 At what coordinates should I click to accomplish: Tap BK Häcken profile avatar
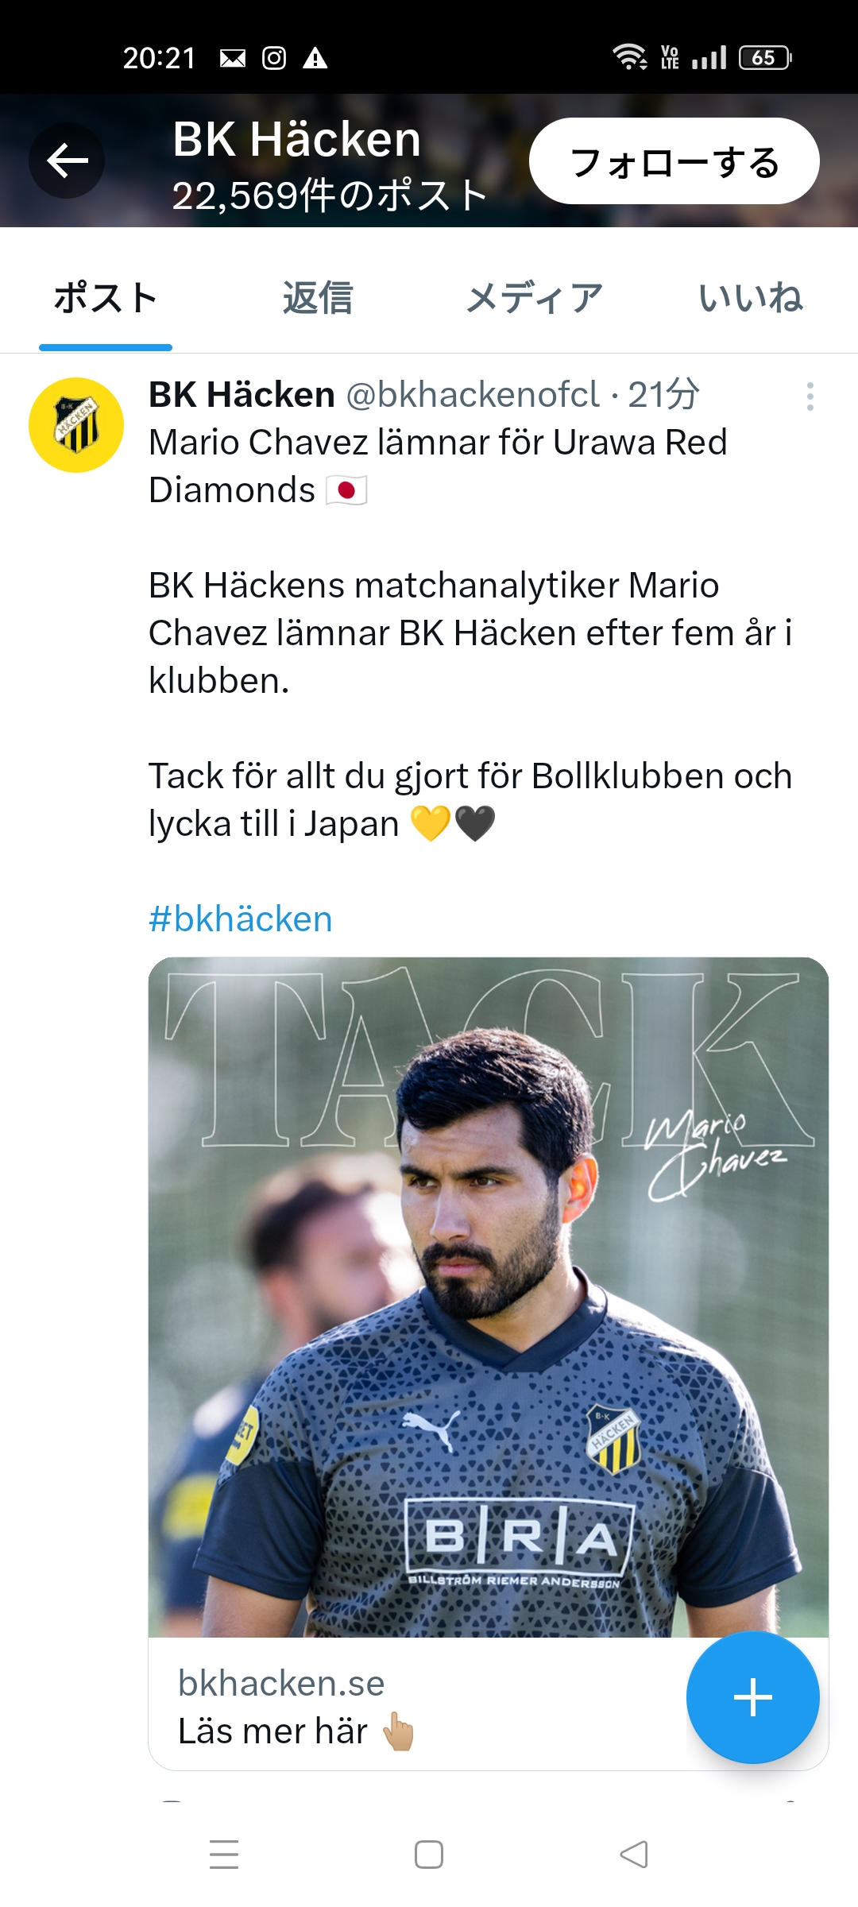point(76,425)
